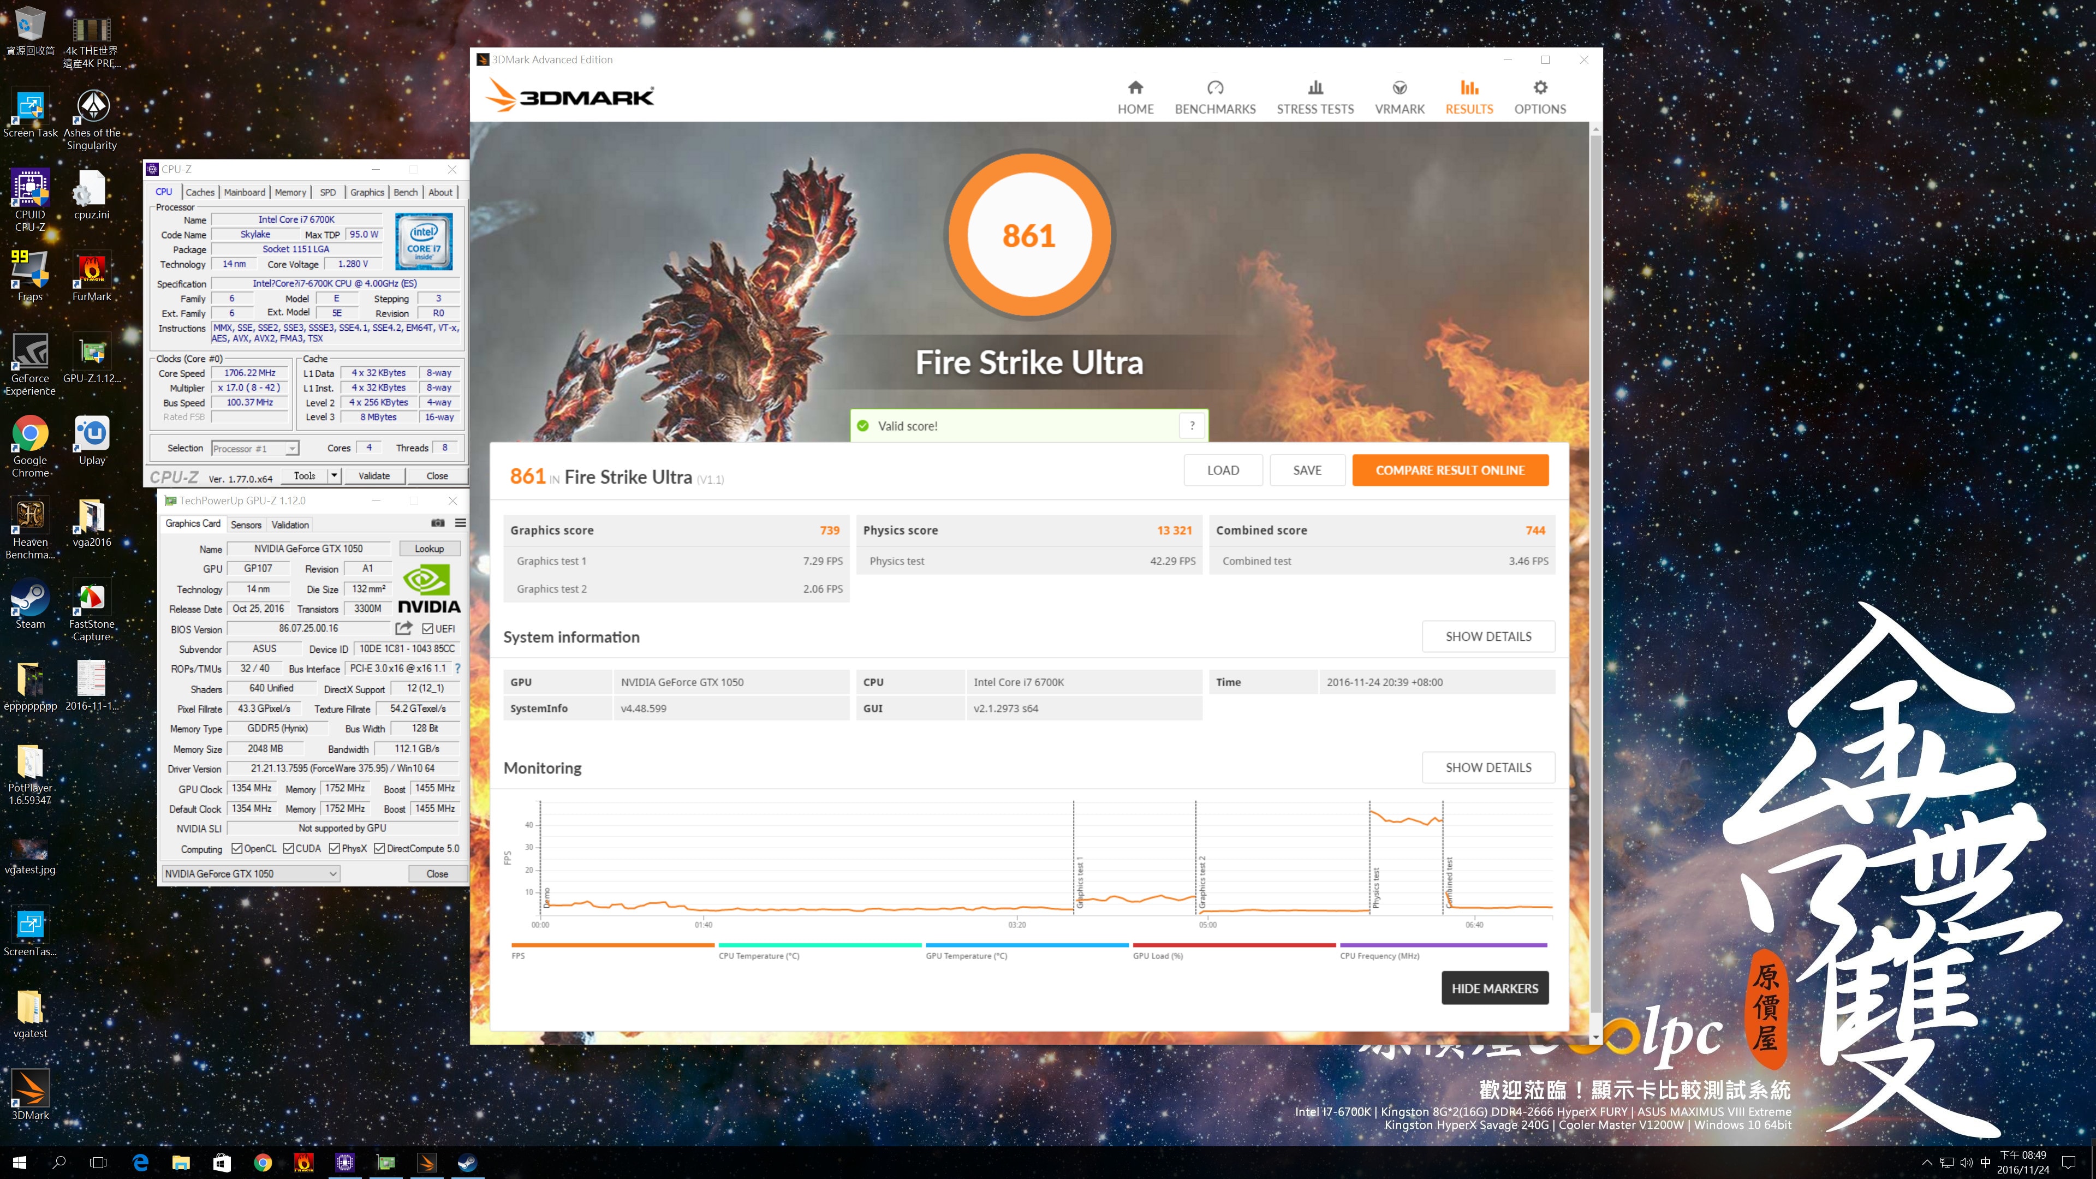This screenshot has height=1179, width=2096.
Task: Open the Validation tab in GPU-Z
Action: tap(290, 525)
